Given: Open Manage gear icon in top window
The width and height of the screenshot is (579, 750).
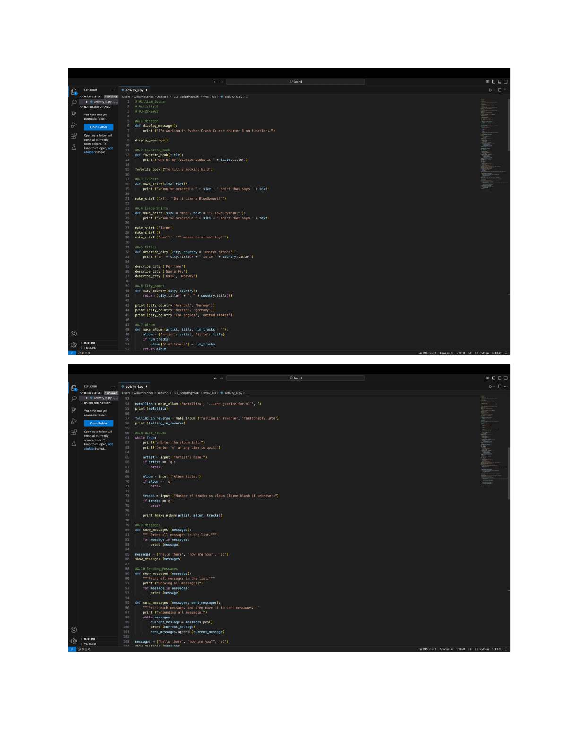Looking at the screenshot, I should point(74,345).
